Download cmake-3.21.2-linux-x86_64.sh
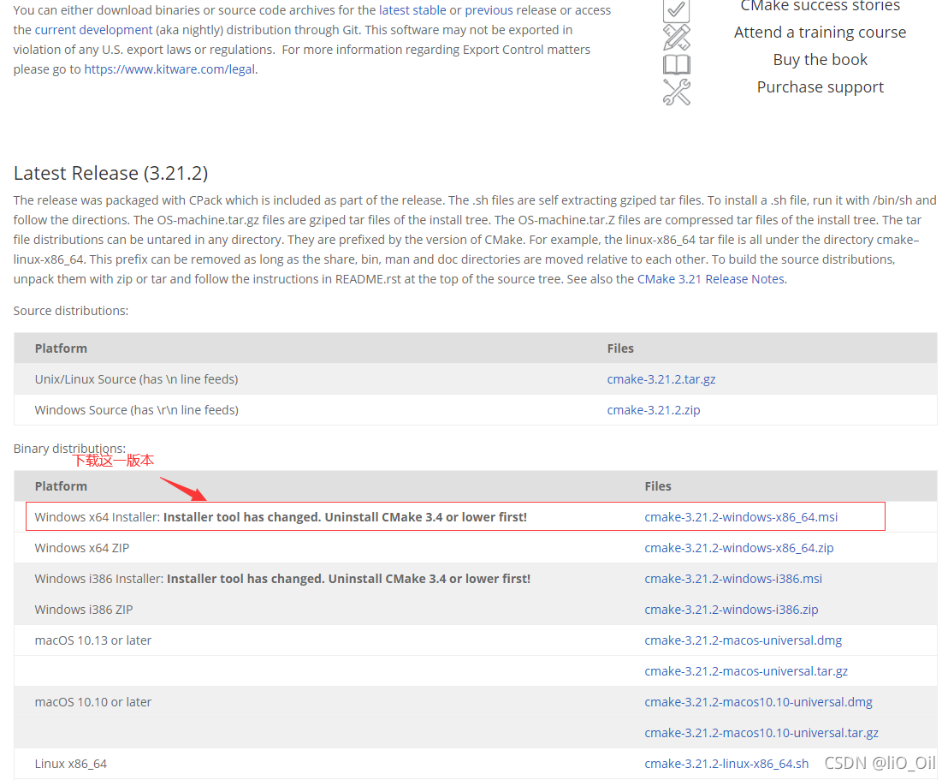 [726, 765]
